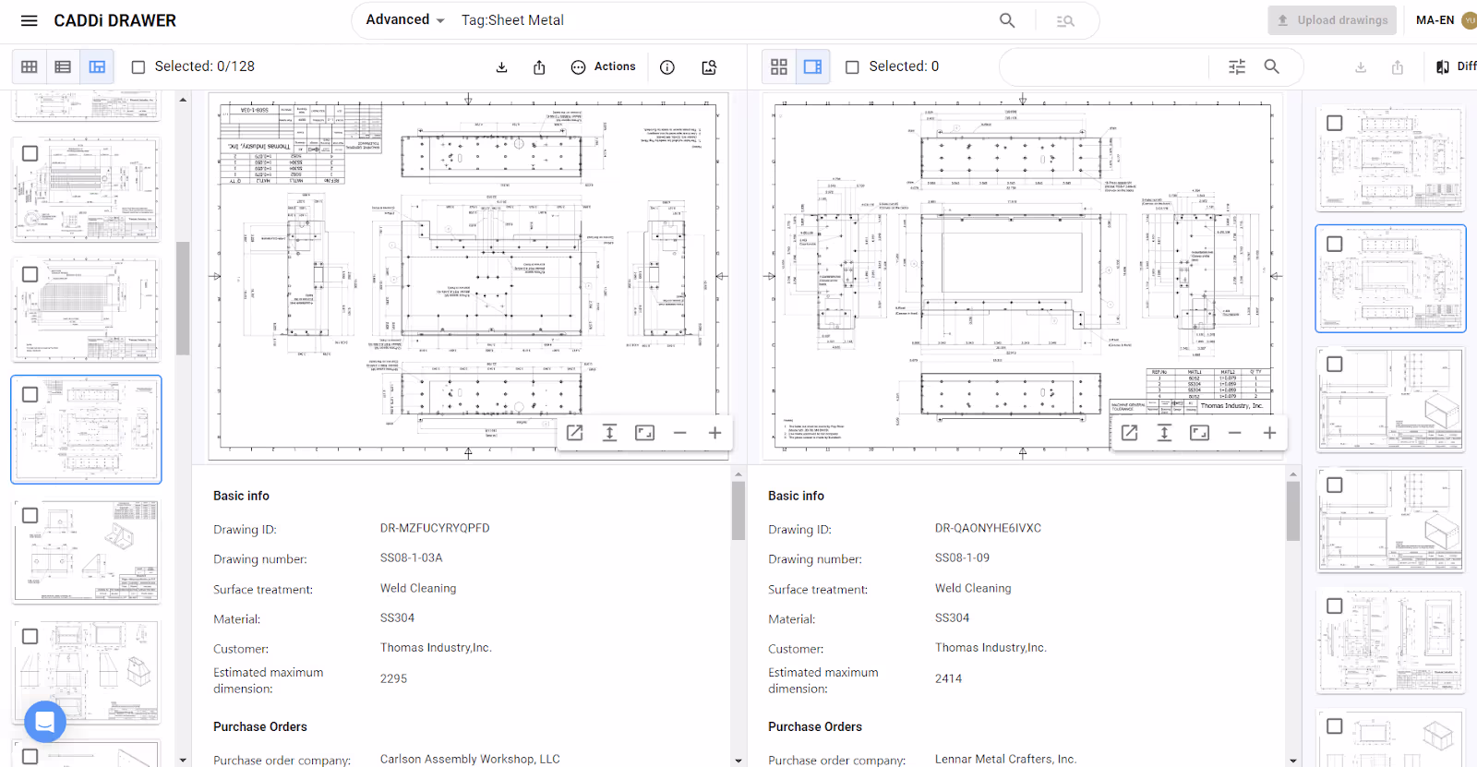Open the Diff comparison button
Image resolution: width=1477 pixels, height=767 pixels.
[x=1455, y=66]
